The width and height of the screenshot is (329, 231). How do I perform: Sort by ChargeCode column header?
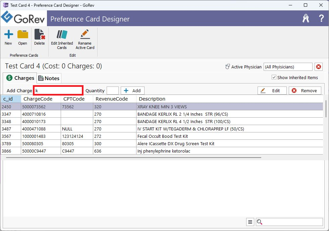(x=41, y=99)
